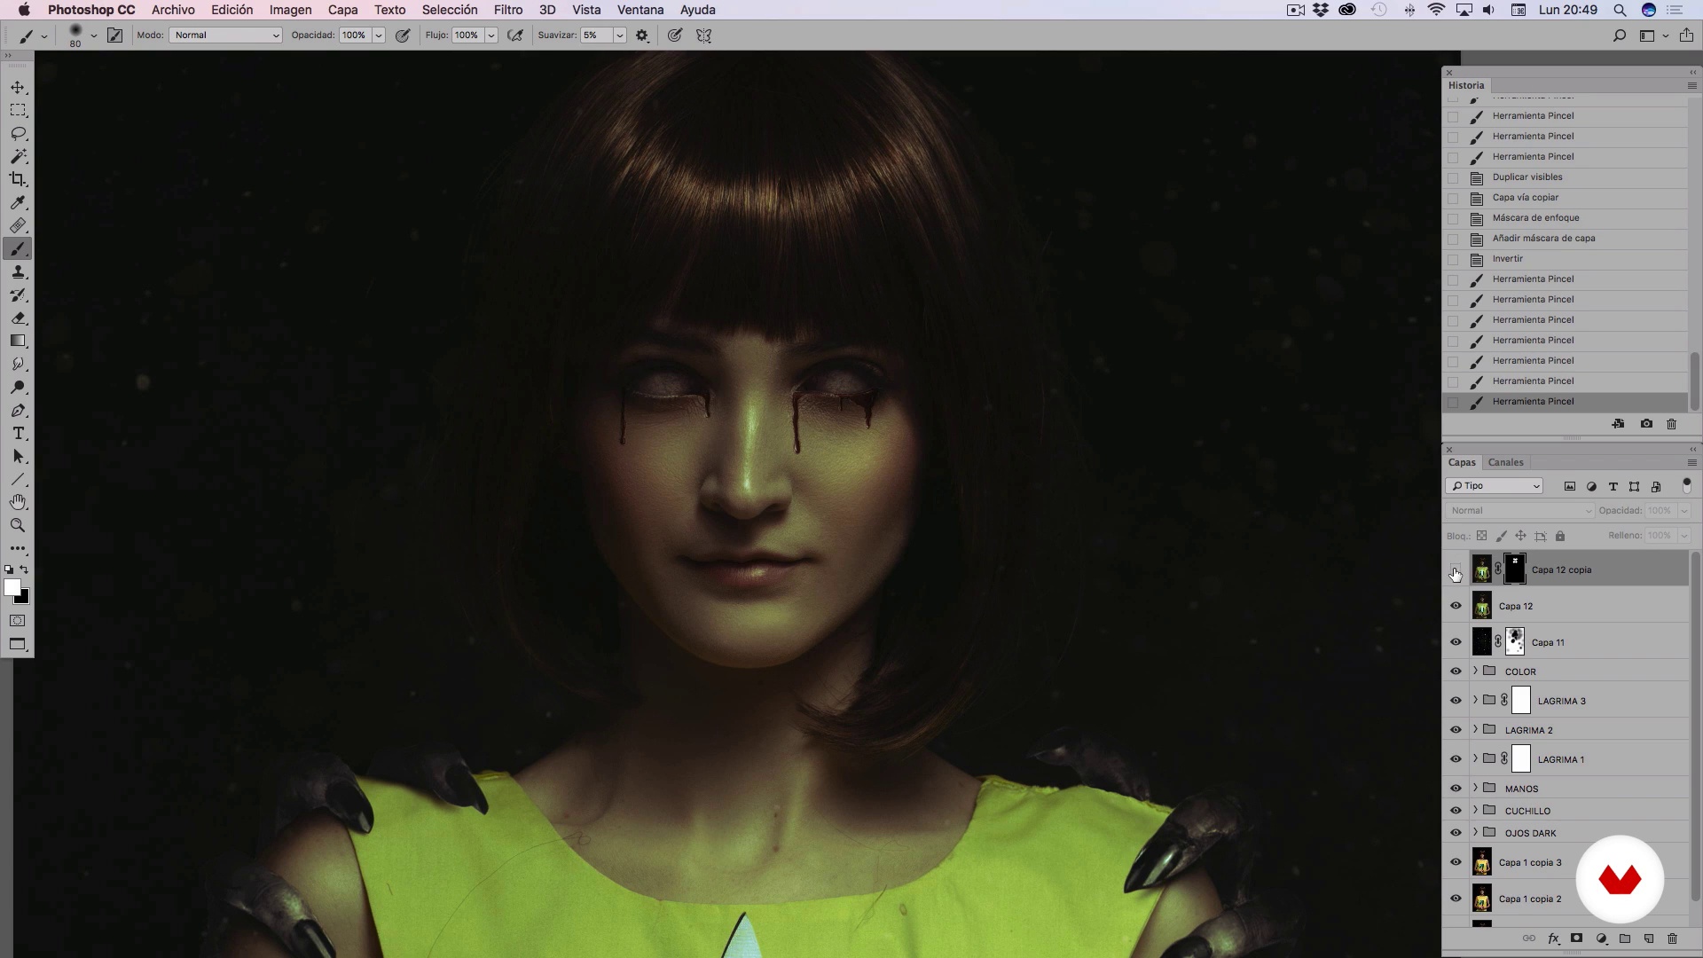
Task: Open the Imagen menu
Action: tap(290, 10)
